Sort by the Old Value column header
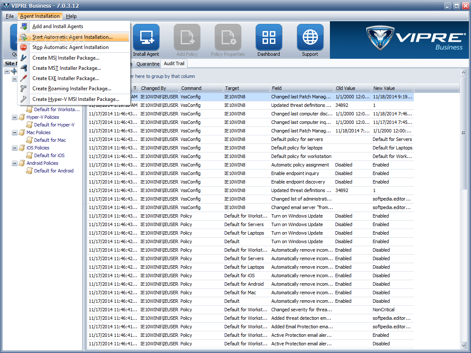The height and width of the screenshot is (353, 471). tap(353, 88)
